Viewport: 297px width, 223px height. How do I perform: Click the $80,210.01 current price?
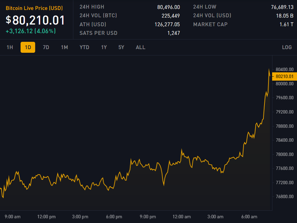(35, 20)
